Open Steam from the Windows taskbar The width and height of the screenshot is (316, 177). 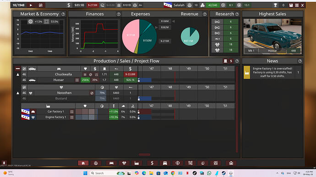tap(223, 173)
